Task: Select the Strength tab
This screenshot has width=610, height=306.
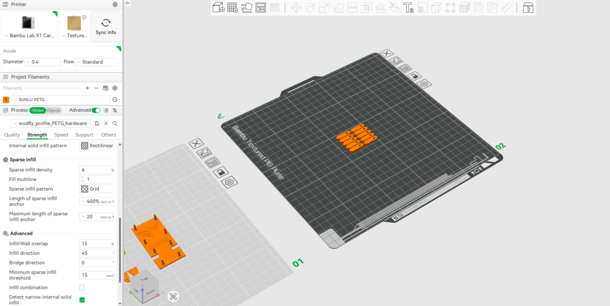Action: pyautogui.click(x=37, y=135)
